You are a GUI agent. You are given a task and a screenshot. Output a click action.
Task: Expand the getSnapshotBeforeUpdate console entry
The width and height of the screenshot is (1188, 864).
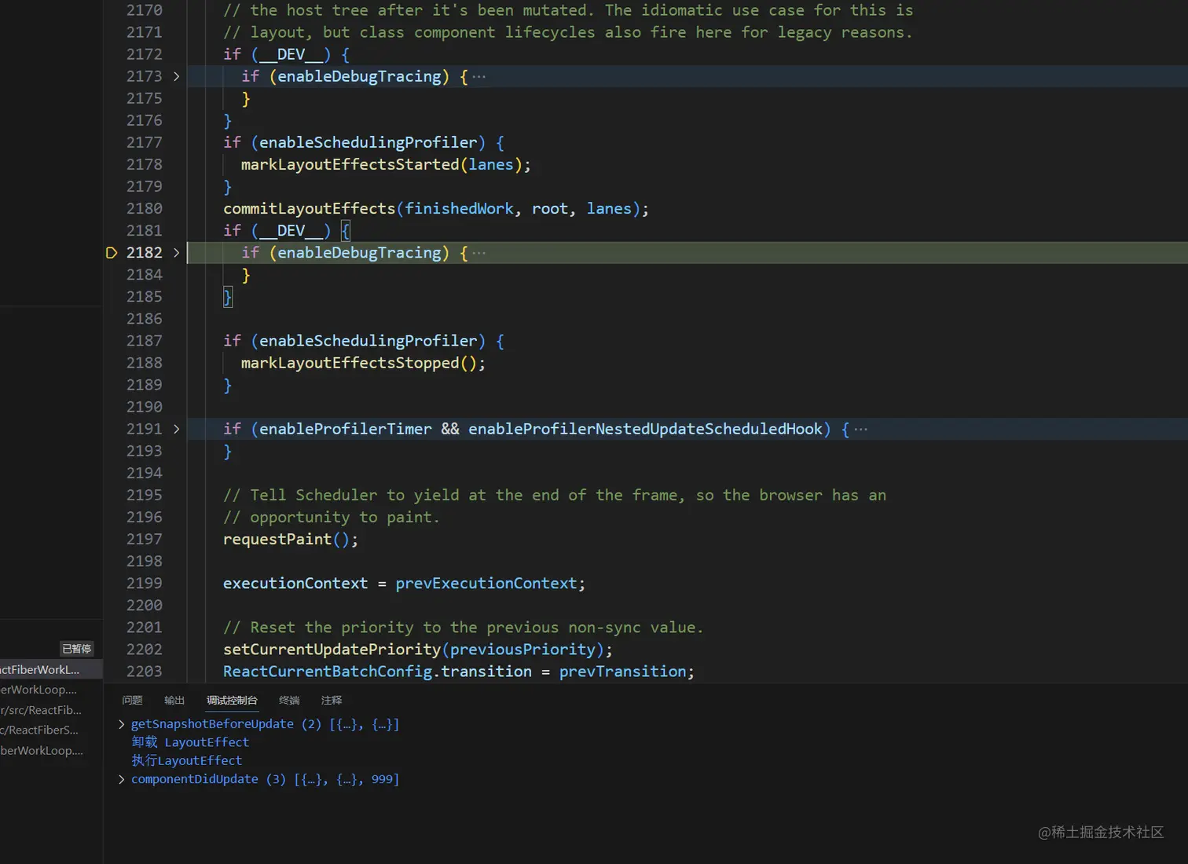(121, 724)
